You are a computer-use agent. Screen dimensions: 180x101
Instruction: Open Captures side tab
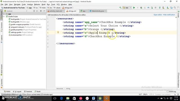[x=1, y=39]
